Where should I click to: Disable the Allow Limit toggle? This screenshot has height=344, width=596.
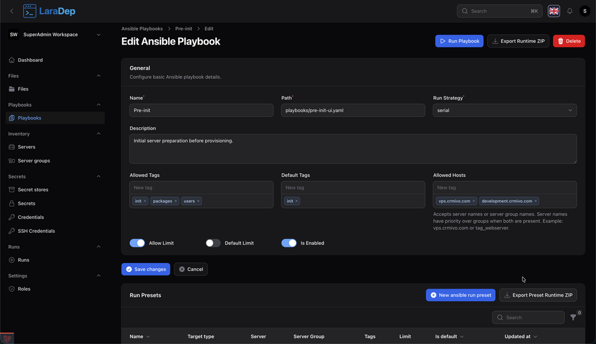[x=137, y=243]
